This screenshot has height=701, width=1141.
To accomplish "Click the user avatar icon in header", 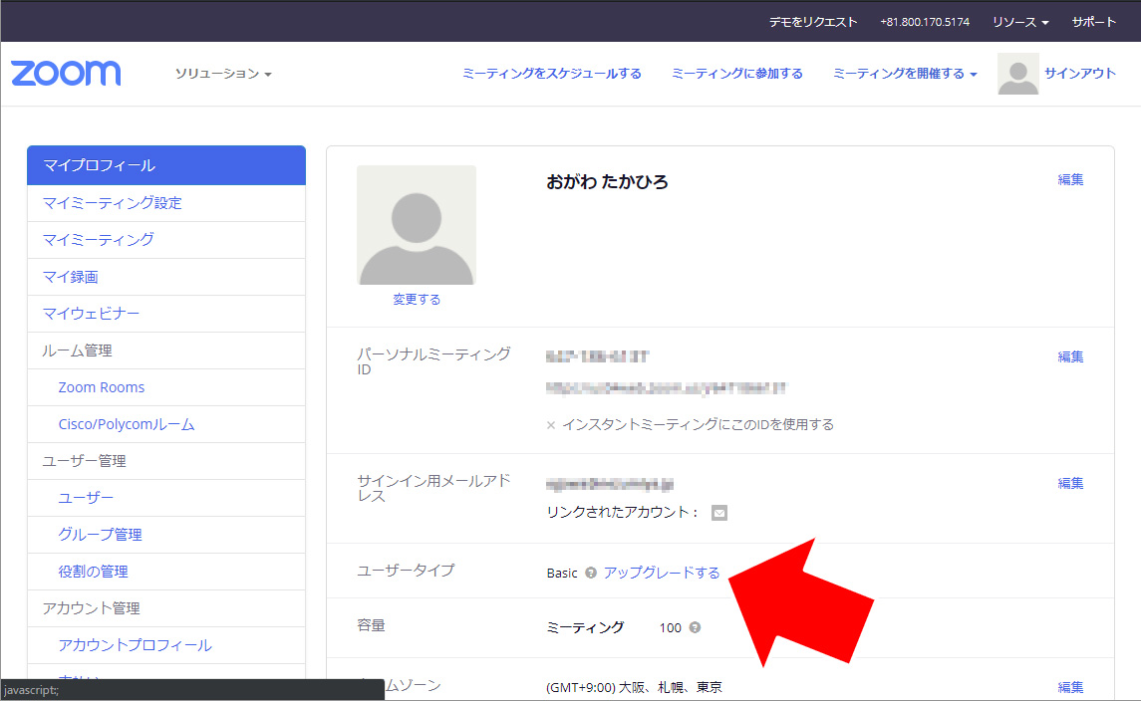I will pos(1017,74).
